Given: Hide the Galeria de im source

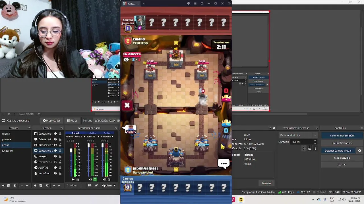Looking at the screenshot, I should click(55, 139).
